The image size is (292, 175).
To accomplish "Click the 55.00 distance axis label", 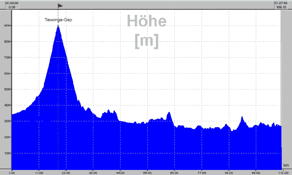I will click(x=147, y=171).
